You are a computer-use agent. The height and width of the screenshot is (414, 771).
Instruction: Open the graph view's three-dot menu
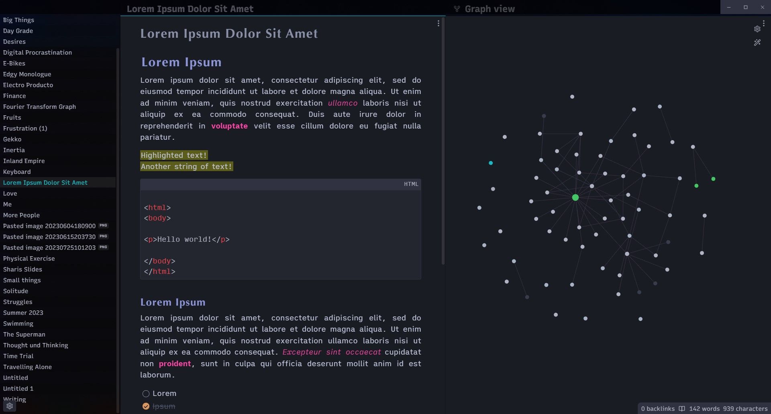click(763, 23)
